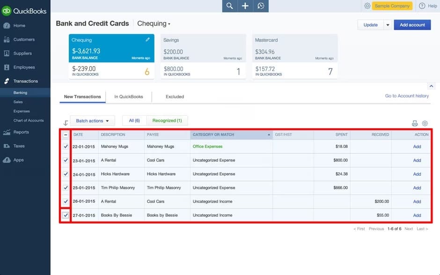Open Reports in the left sidebar

tap(21, 132)
